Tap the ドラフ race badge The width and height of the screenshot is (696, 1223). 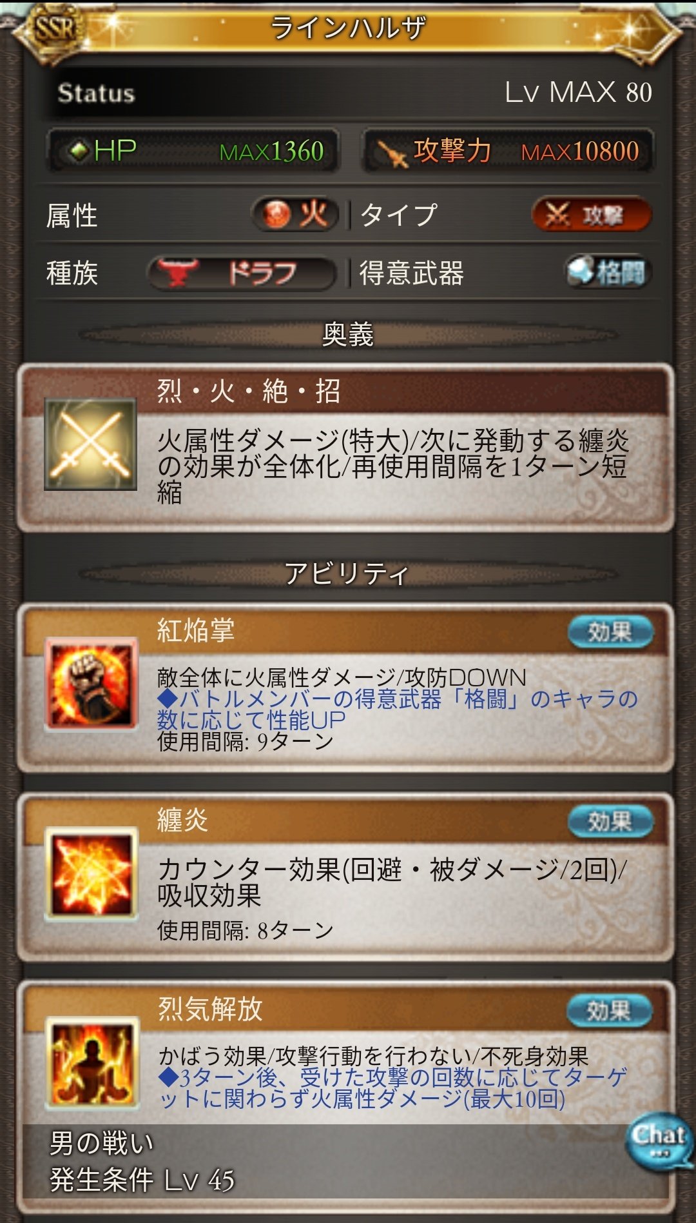tap(242, 273)
